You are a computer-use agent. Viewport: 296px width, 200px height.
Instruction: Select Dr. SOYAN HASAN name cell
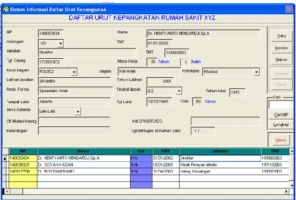click(83, 165)
